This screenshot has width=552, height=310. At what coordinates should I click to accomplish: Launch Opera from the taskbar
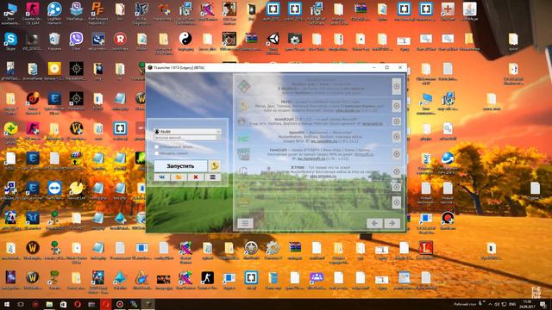pos(78,304)
